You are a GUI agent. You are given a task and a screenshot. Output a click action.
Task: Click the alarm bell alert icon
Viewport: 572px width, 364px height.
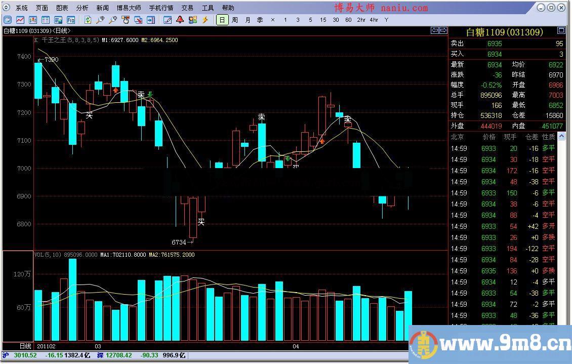coord(180,20)
